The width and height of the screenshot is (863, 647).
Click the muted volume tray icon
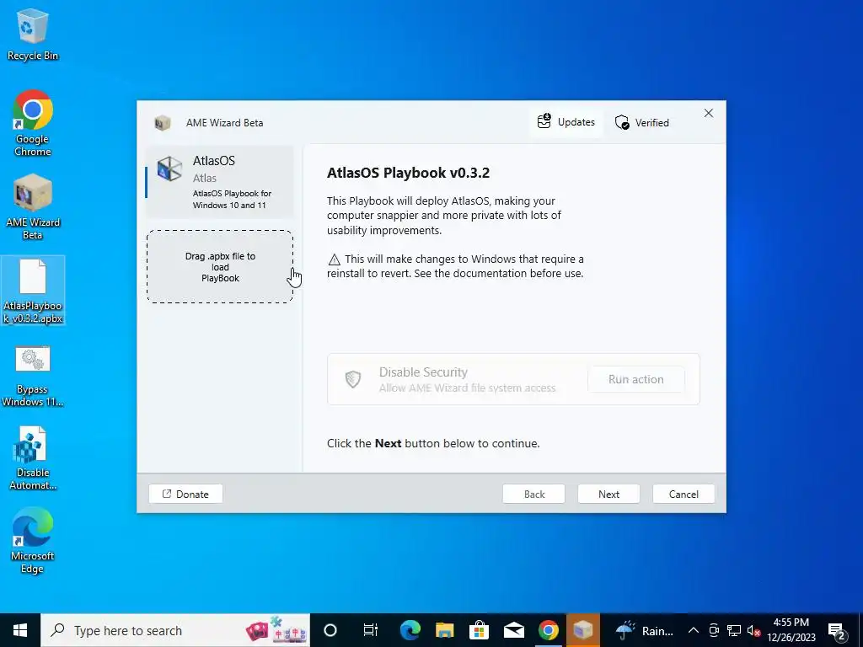click(x=753, y=630)
